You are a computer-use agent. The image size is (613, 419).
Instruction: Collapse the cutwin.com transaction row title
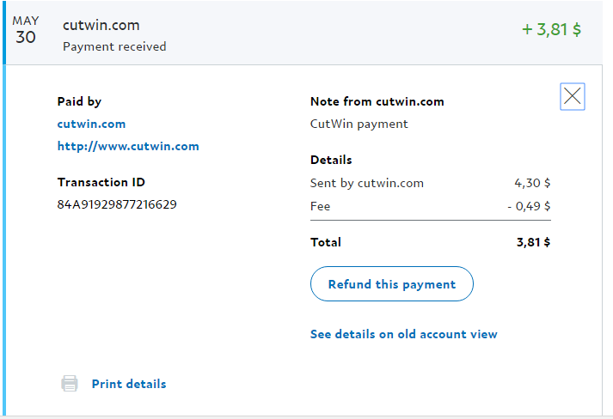pyautogui.click(x=101, y=26)
